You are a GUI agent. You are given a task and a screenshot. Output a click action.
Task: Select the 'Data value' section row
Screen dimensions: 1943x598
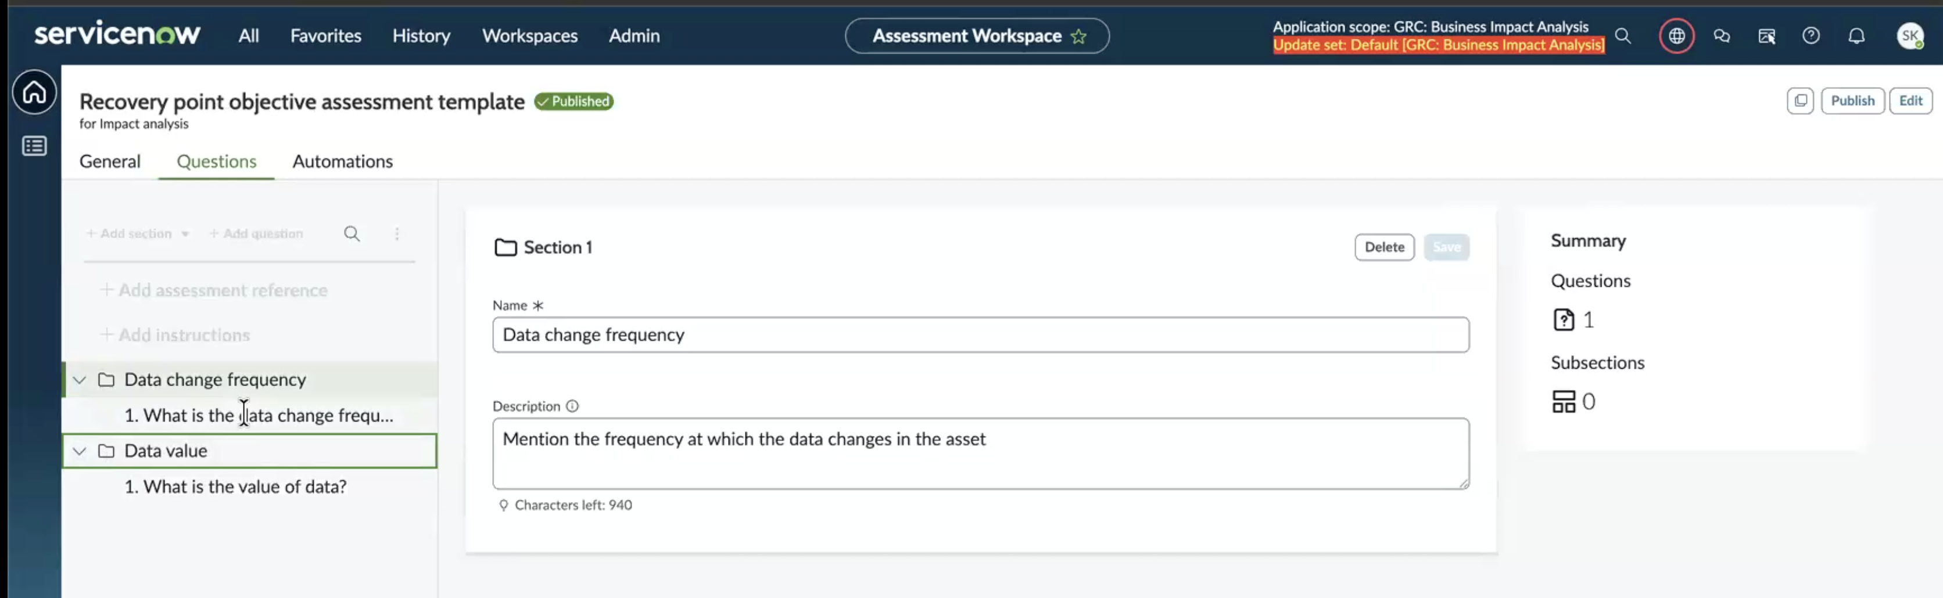click(x=250, y=451)
